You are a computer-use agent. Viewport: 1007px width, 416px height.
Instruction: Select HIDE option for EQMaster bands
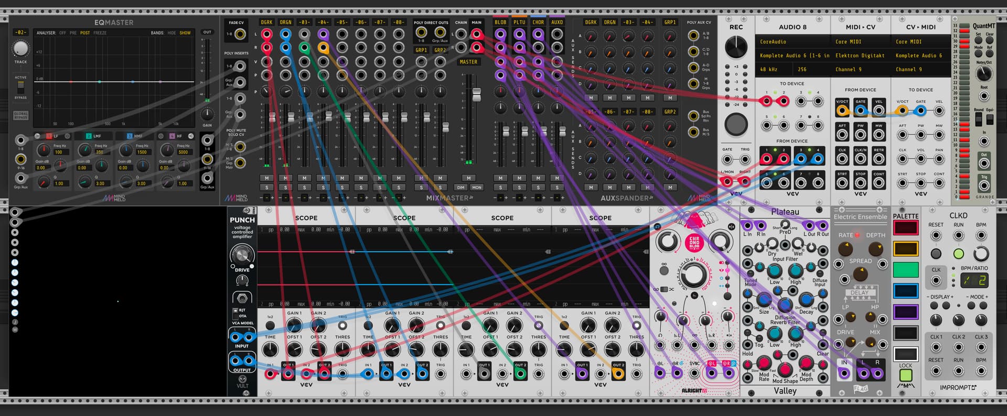tap(172, 33)
